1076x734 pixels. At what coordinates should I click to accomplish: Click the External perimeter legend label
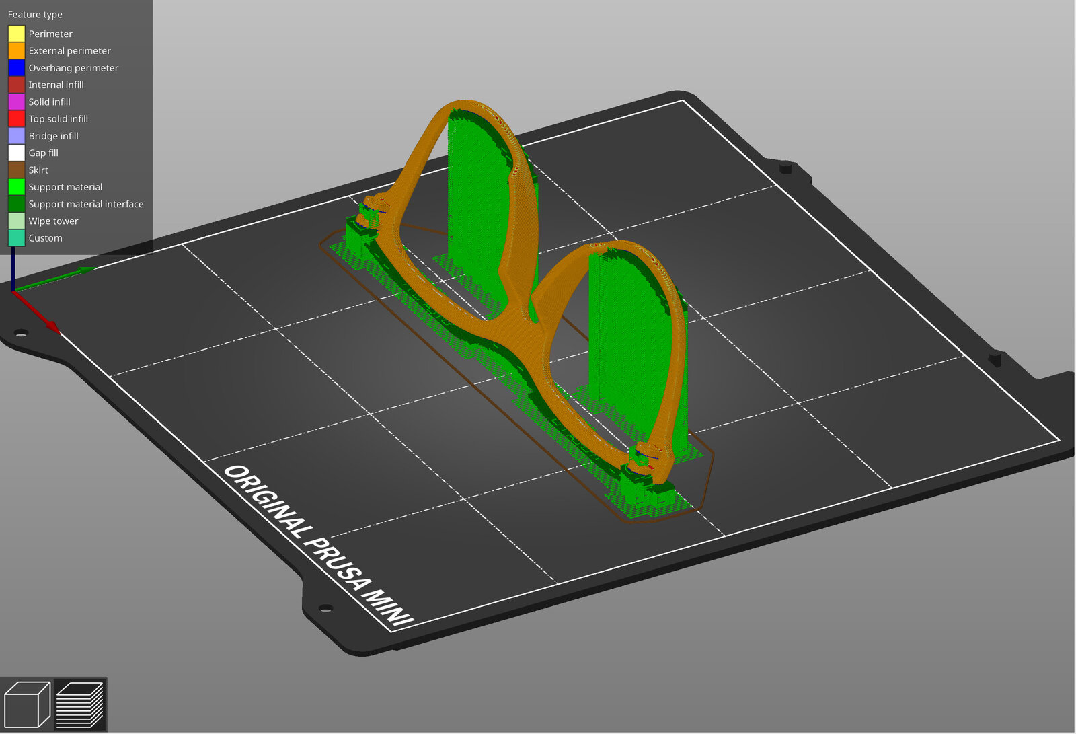pyautogui.click(x=69, y=50)
